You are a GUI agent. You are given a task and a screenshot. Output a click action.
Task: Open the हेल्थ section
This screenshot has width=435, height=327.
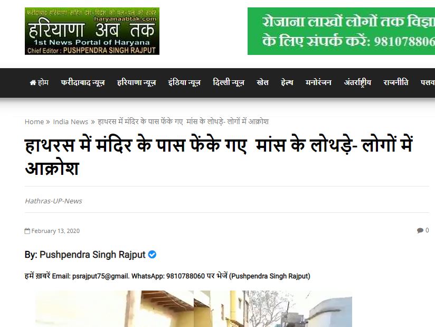[287, 82]
